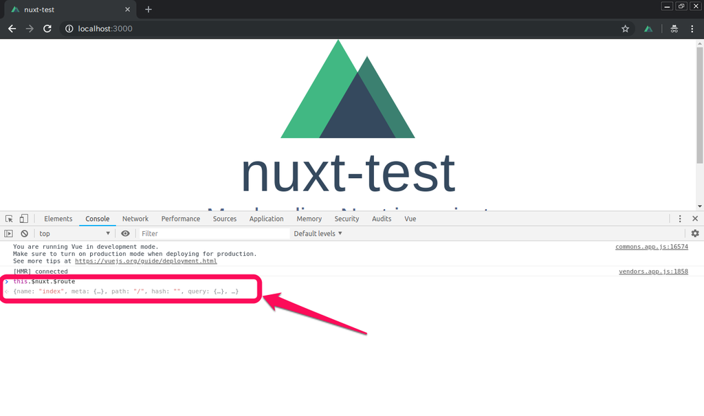Close the nuxt-test tab

[127, 10]
